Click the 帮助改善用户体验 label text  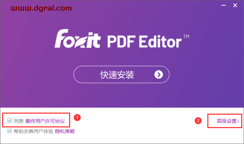click(33, 131)
